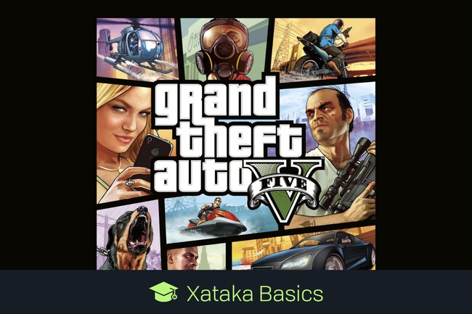Select the motorcycle rider artwork panel
This screenshot has width=472, height=314.
323,49
